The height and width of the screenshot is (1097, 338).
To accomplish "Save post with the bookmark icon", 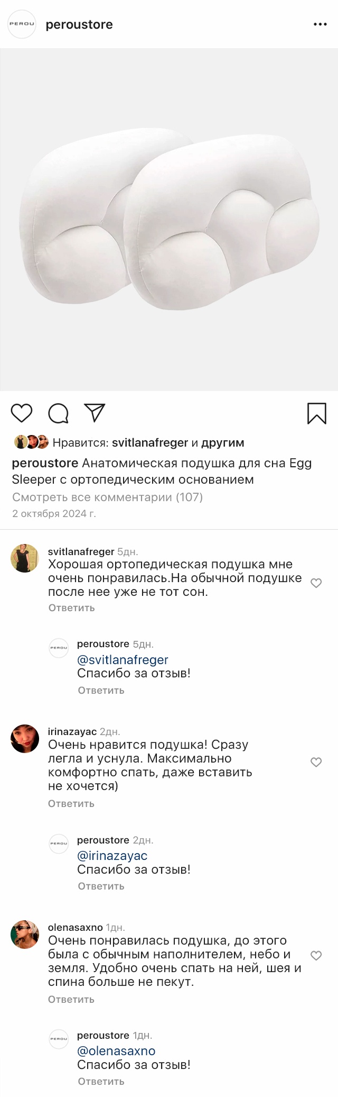I will [x=317, y=413].
